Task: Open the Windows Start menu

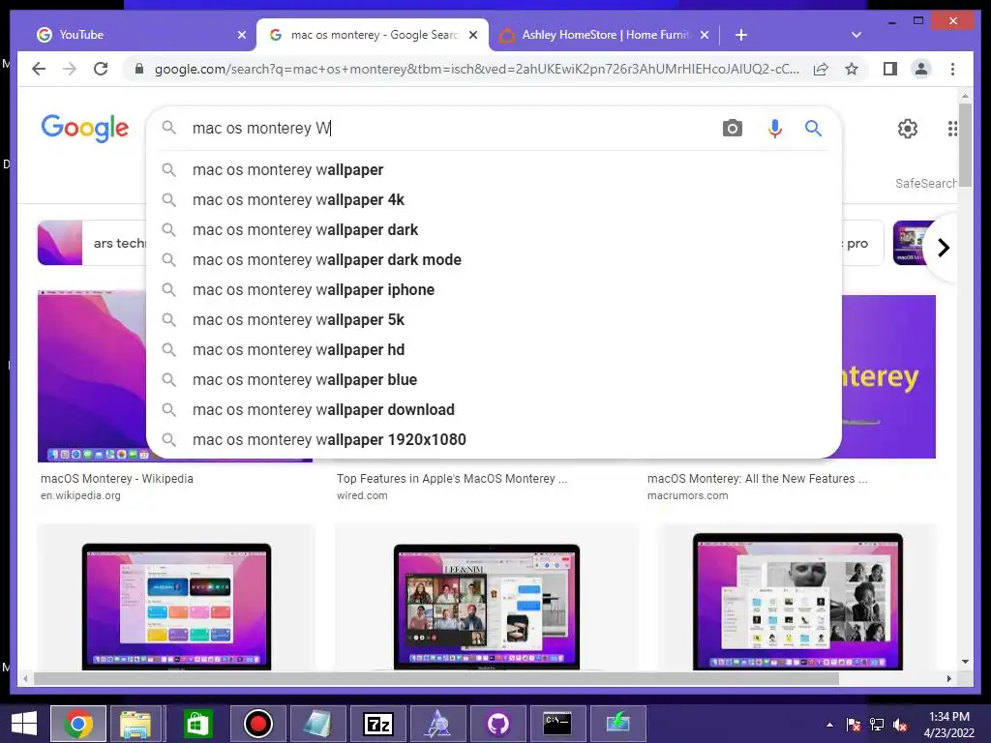Action: [x=24, y=724]
